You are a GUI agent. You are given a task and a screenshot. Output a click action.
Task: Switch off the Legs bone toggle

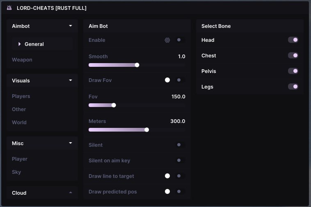click(x=293, y=87)
